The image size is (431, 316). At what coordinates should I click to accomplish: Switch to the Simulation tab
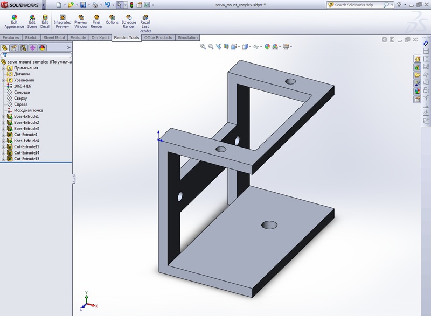pos(187,38)
